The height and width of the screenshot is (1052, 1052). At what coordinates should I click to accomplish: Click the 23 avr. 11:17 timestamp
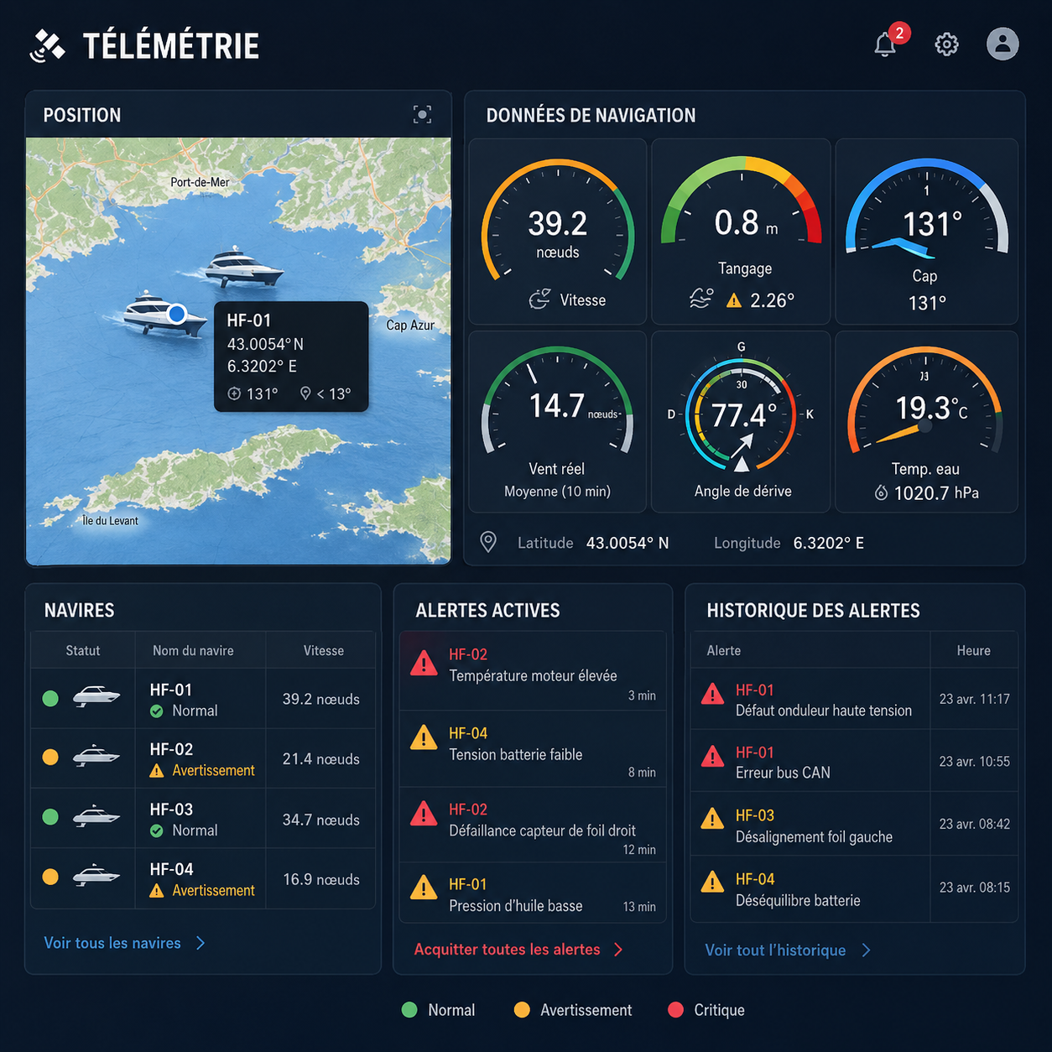[974, 699]
